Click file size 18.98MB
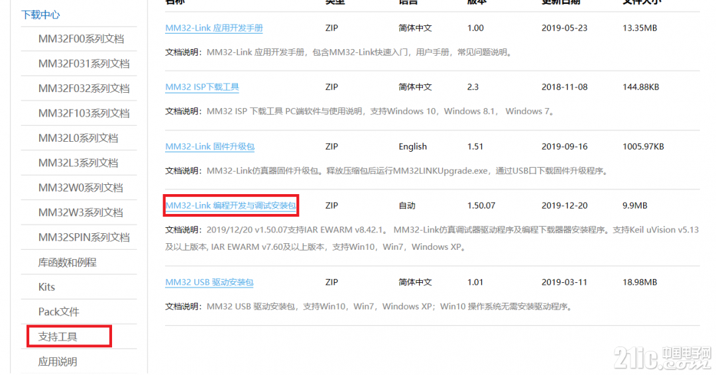Image resolution: width=716 pixels, height=375 pixels. [640, 282]
